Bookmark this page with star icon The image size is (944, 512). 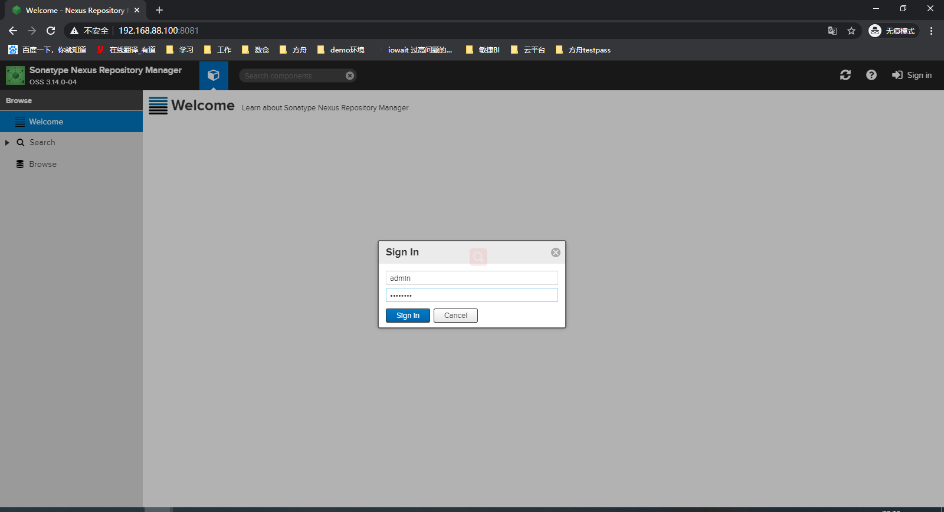click(x=851, y=31)
